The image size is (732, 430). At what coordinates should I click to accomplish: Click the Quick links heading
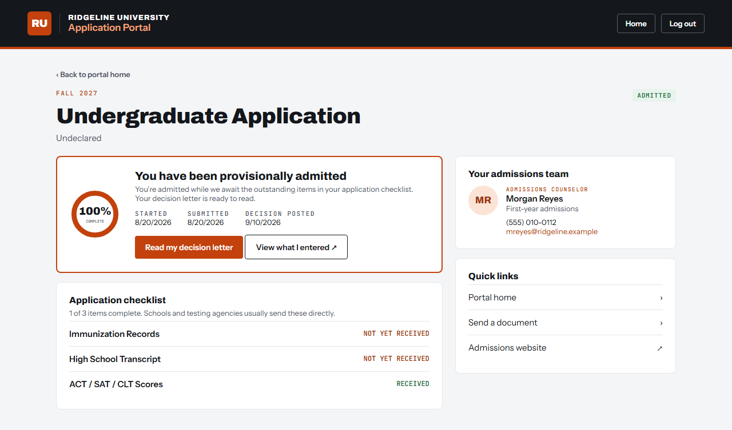(x=494, y=276)
